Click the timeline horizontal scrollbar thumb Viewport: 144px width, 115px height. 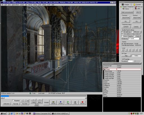3,98
